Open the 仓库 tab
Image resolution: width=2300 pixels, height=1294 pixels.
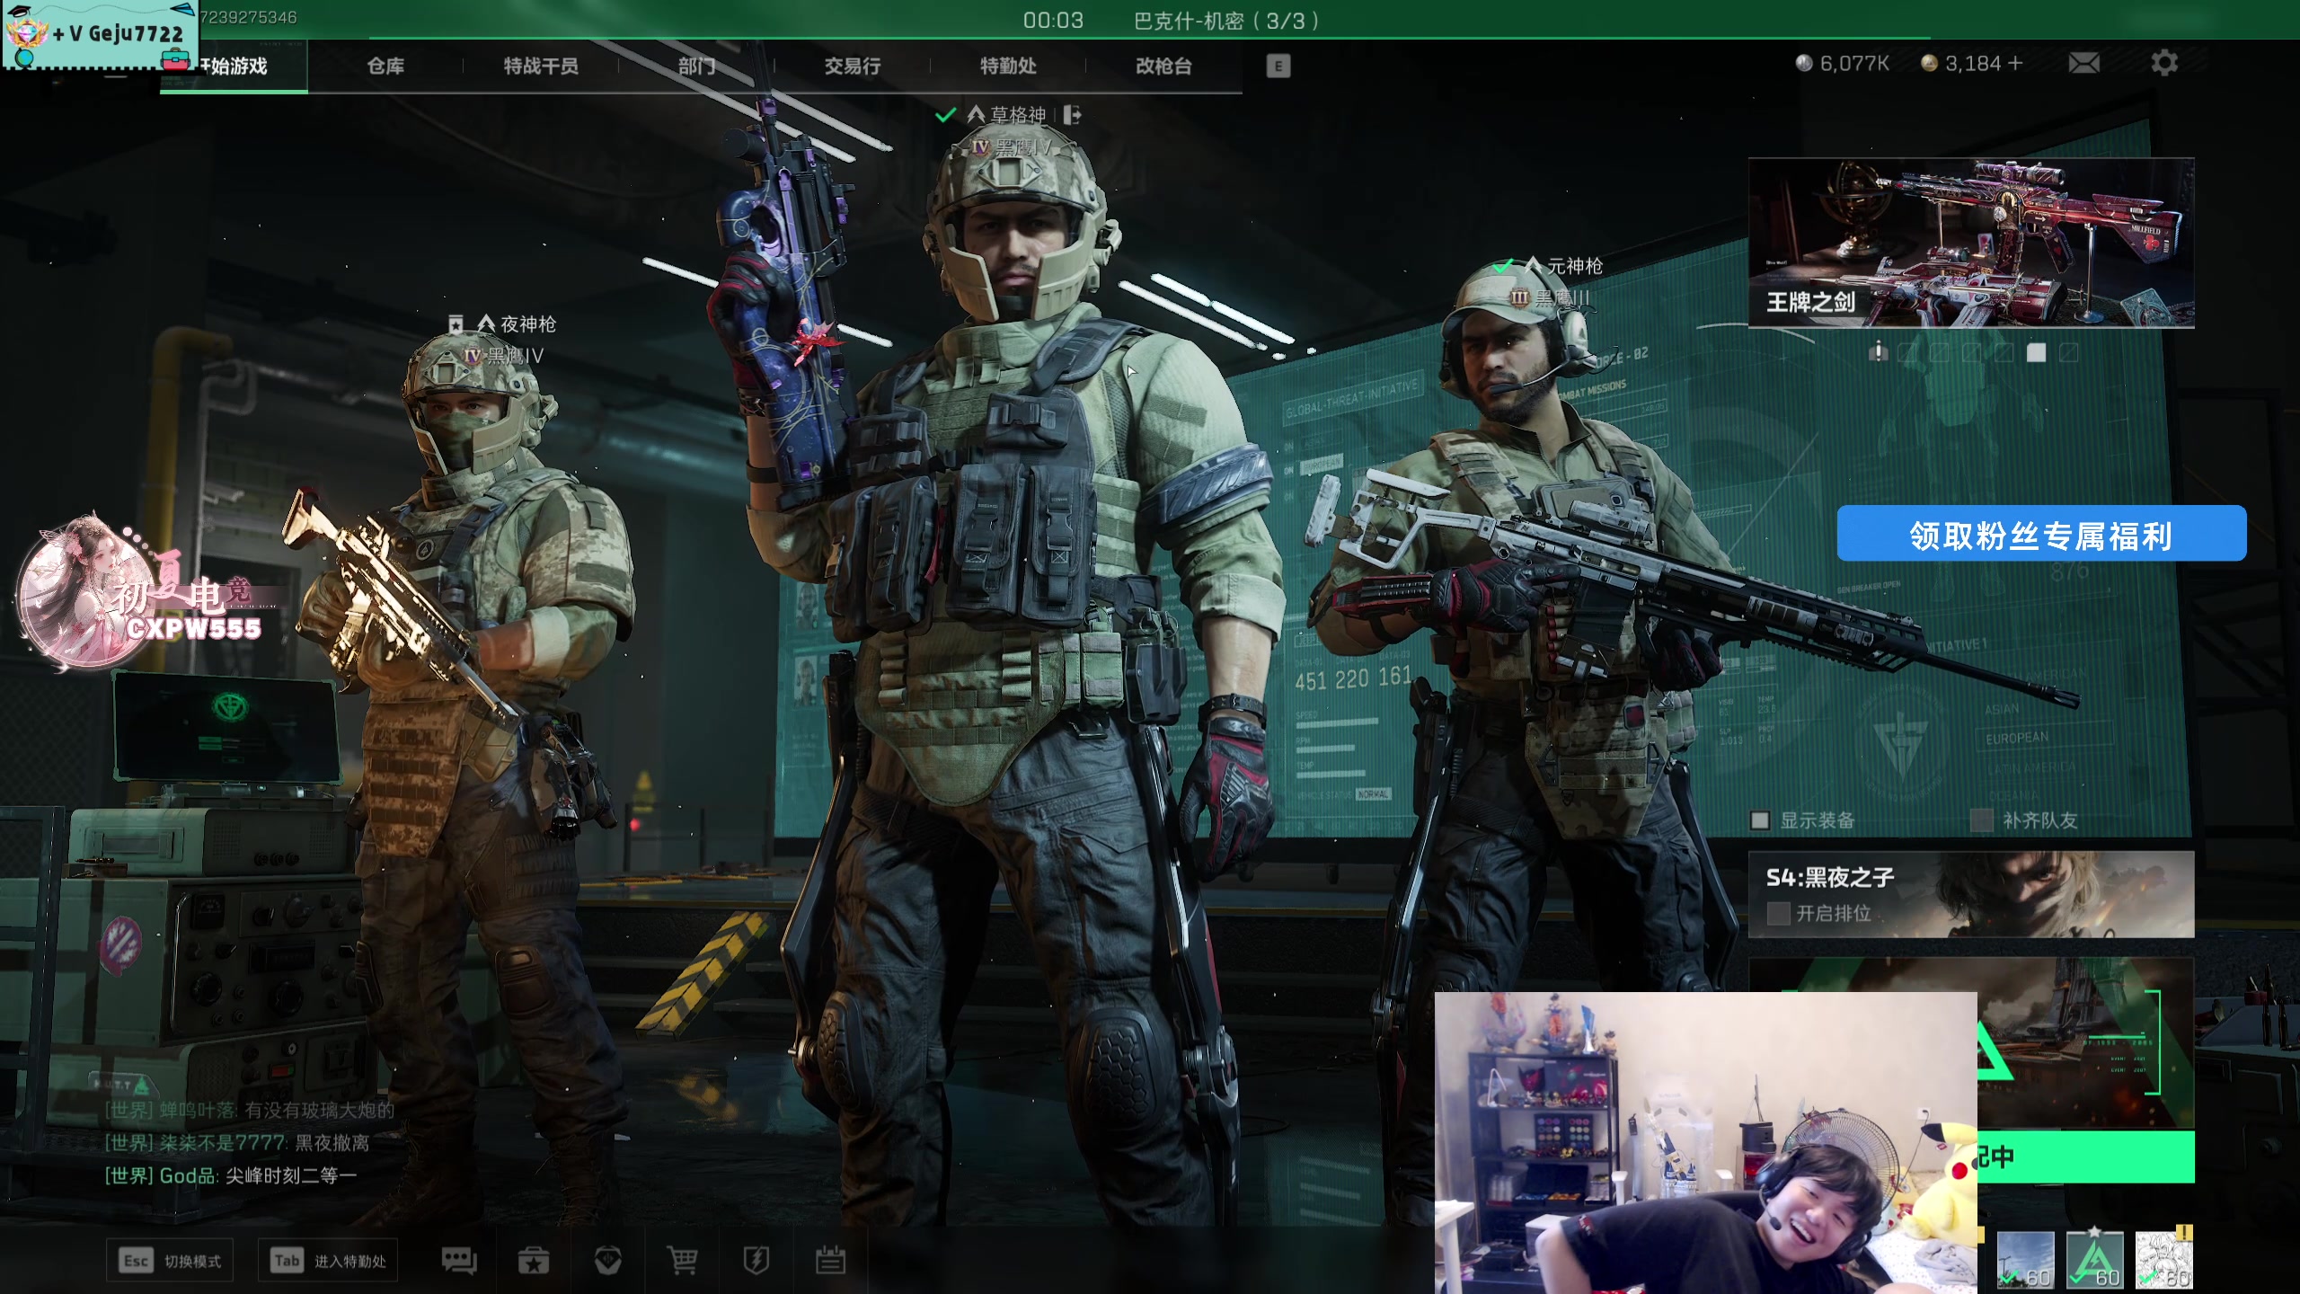[x=385, y=66]
